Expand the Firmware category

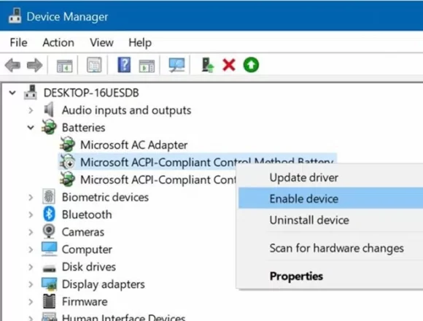[31, 302]
